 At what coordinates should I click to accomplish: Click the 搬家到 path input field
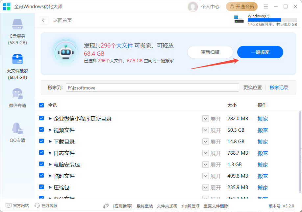[x=152, y=88]
